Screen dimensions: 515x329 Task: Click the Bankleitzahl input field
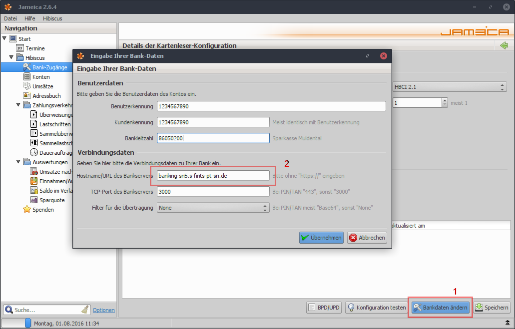213,138
